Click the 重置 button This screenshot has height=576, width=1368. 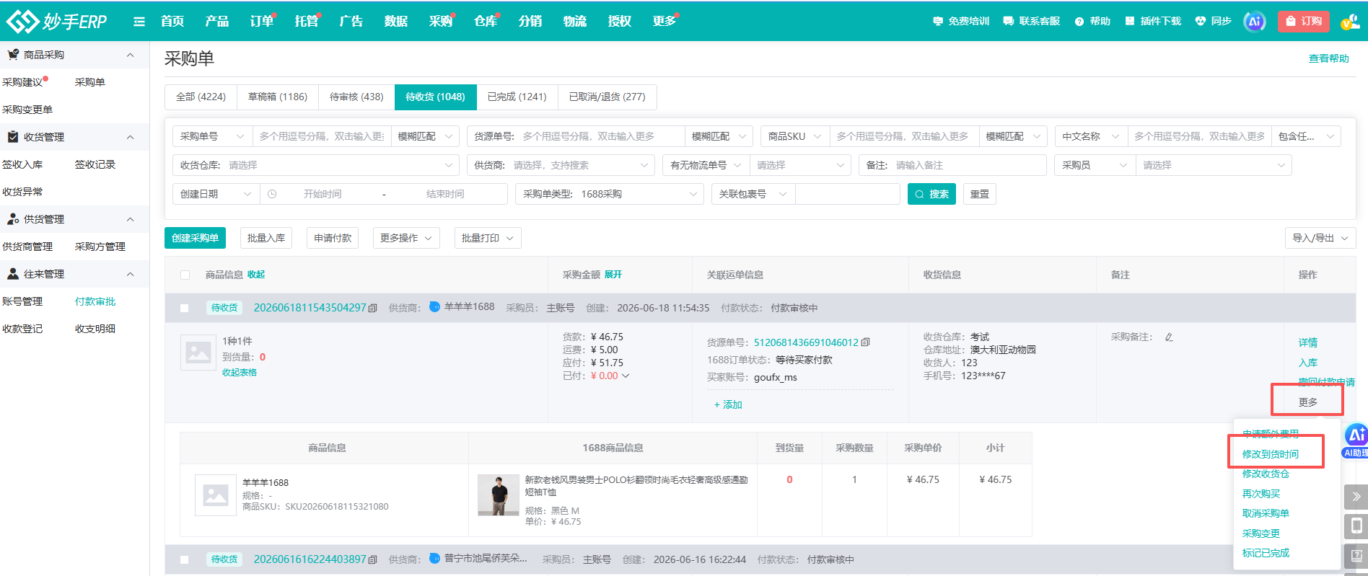[x=980, y=194]
